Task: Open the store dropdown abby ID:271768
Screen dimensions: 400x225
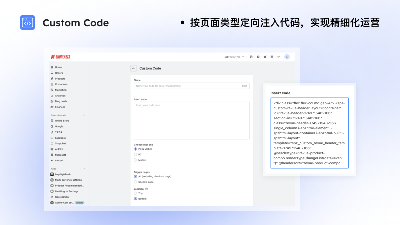Action: click(x=234, y=57)
